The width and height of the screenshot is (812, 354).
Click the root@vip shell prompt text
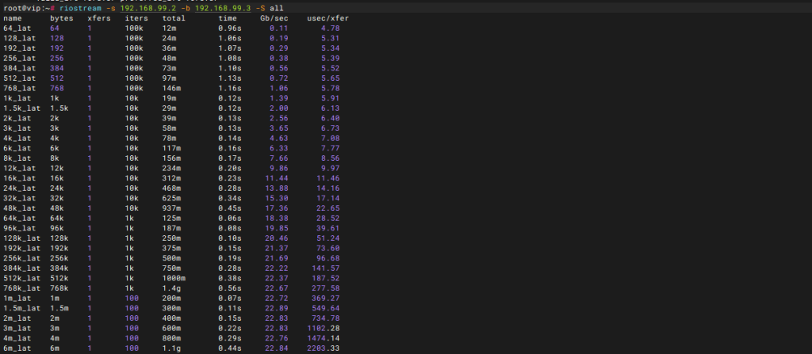(24, 7)
